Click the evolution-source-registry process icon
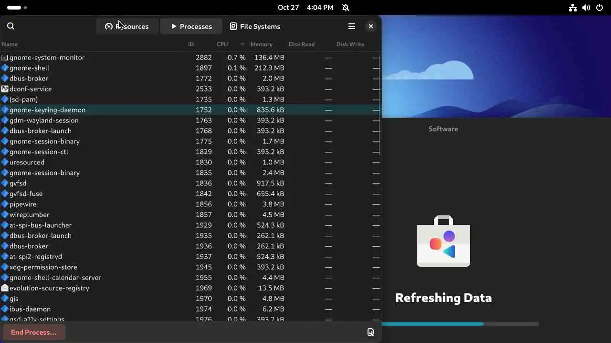The width and height of the screenshot is (611, 343). click(x=5, y=288)
